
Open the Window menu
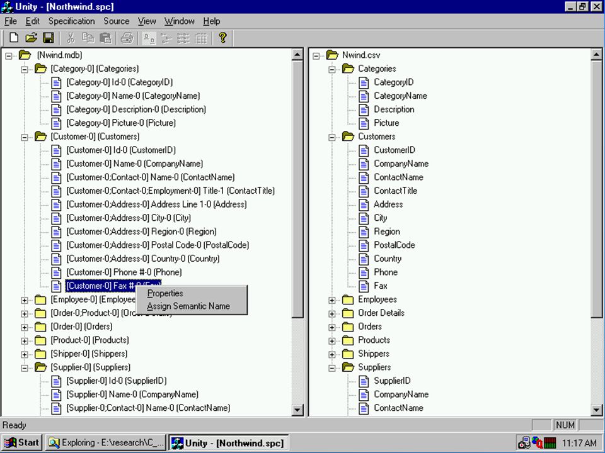pos(180,21)
